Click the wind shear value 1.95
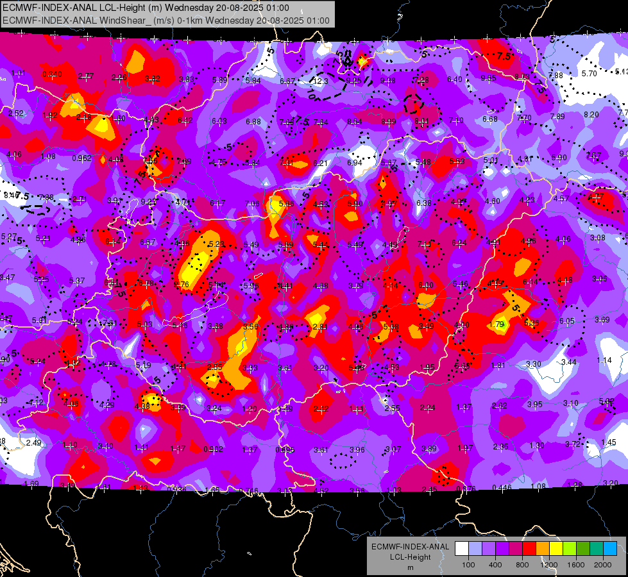The image size is (628, 577). [427, 367]
